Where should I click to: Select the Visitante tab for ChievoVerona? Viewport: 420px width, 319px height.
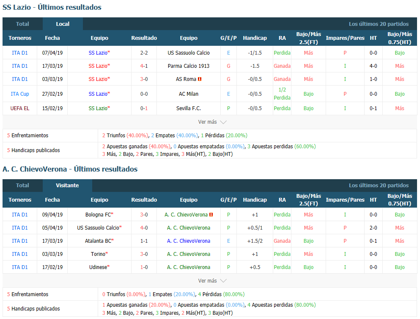67,186
